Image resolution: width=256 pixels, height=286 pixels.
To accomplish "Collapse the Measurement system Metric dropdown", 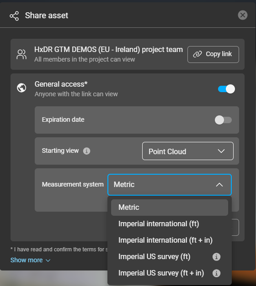I will (x=170, y=185).
